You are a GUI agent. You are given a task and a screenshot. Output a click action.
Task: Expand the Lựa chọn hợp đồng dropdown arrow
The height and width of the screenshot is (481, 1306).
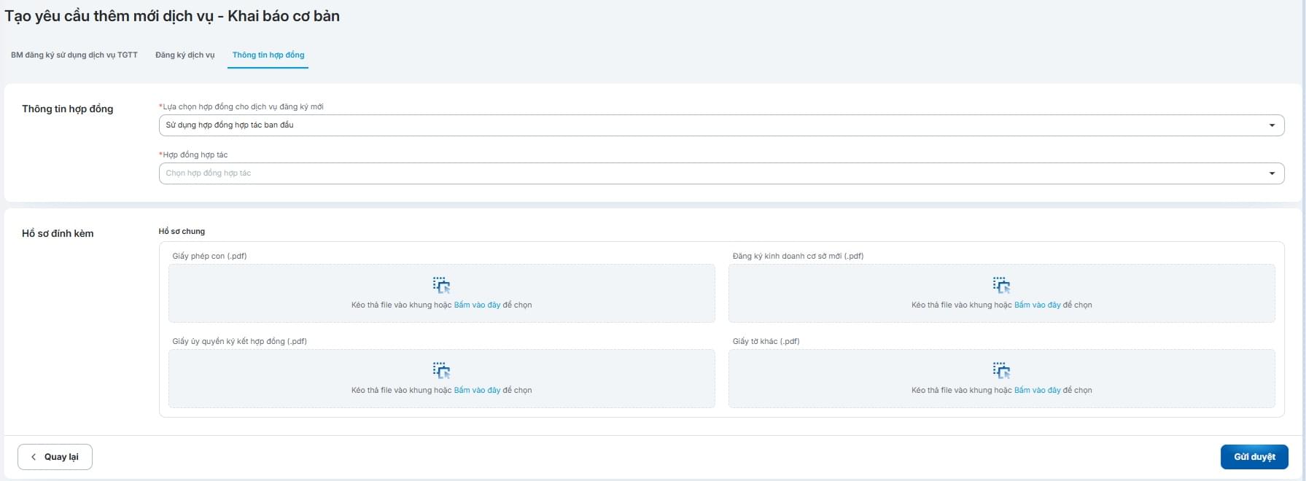pyautogui.click(x=1272, y=125)
